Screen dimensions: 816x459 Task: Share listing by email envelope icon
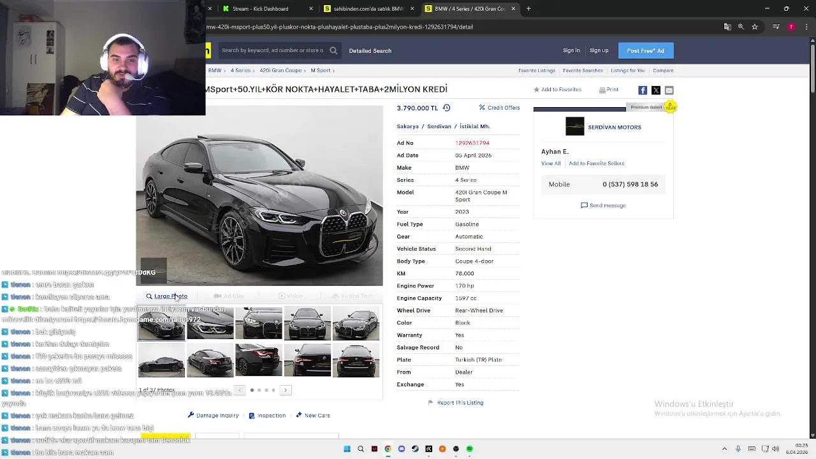[669, 91]
